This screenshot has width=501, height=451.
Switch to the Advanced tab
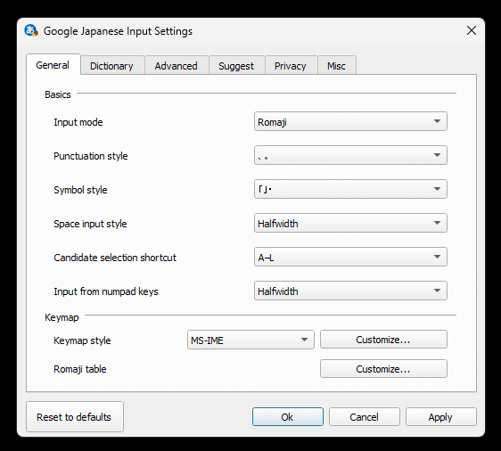click(x=177, y=65)
